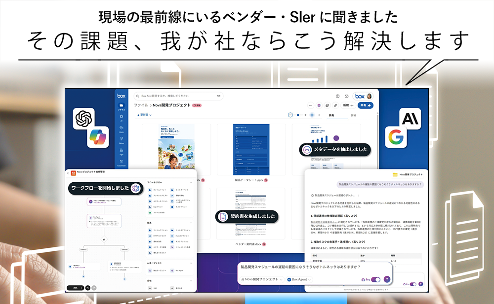Image resolution: width=494 pixels, height=304 pixels.
Task: Click the prompt text about ボトルネック
Action: [300, 267]
